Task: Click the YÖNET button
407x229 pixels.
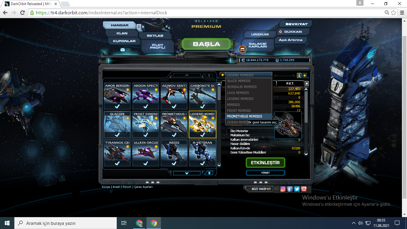Action: tap(265, 173)
